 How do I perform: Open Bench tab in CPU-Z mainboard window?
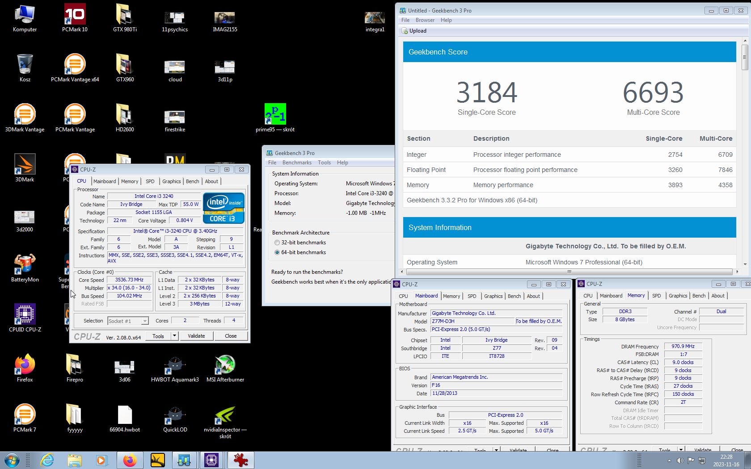(x=514, y=296)
